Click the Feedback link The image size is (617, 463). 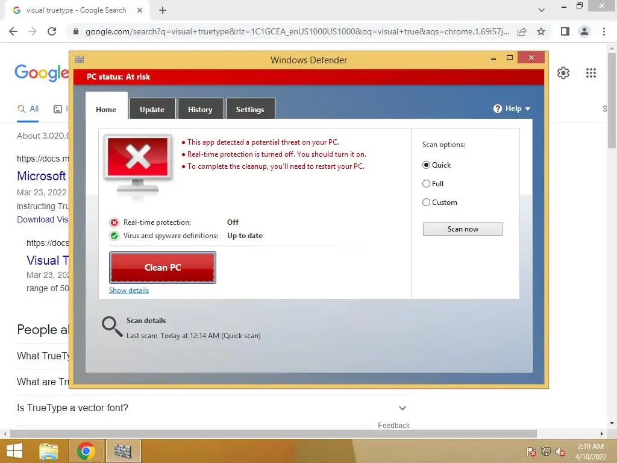(x=394, y=425)
